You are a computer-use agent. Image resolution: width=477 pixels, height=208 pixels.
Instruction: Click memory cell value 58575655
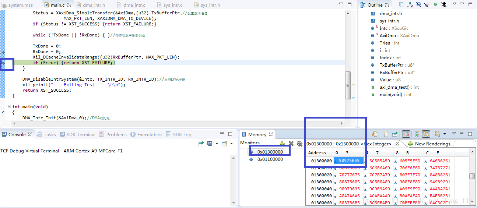pyautogui.click(x=349, y=161)
